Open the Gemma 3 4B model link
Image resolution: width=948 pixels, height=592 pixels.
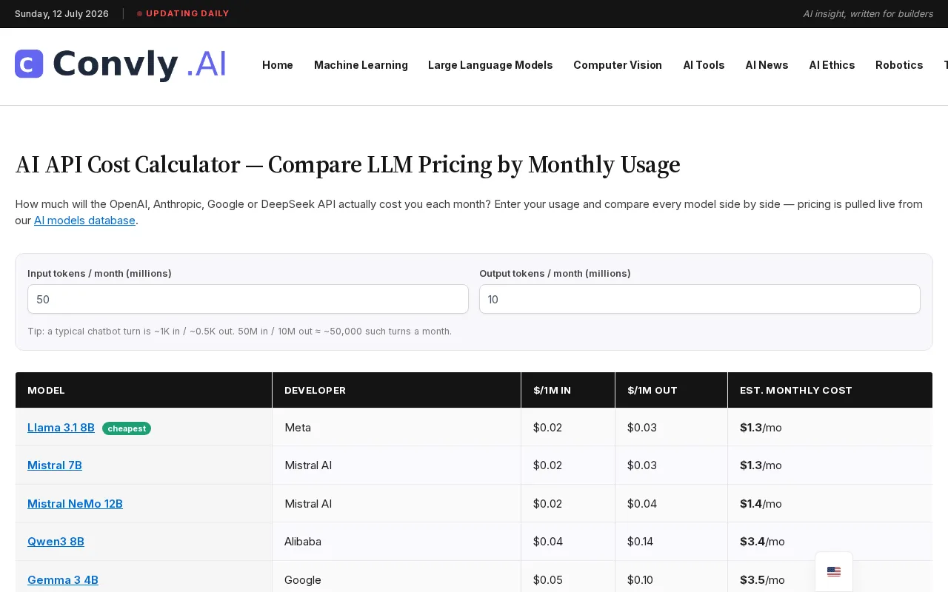[63, 580]
